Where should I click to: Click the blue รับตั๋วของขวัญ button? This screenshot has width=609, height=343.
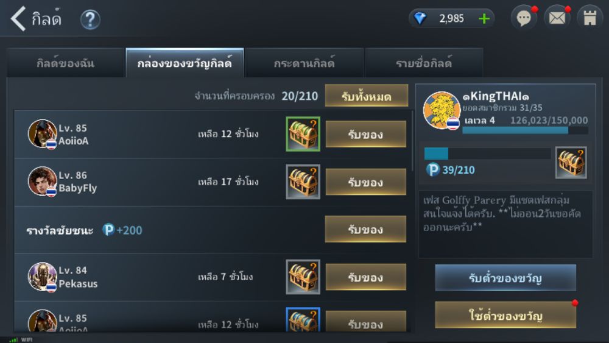[505, 278]
